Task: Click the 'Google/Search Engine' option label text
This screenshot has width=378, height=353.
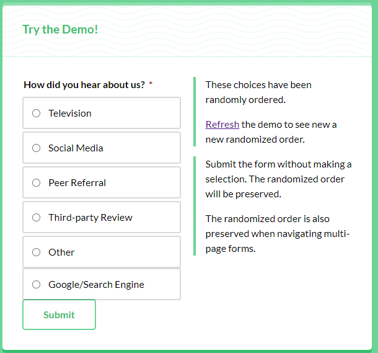Action: coord(96,285)
